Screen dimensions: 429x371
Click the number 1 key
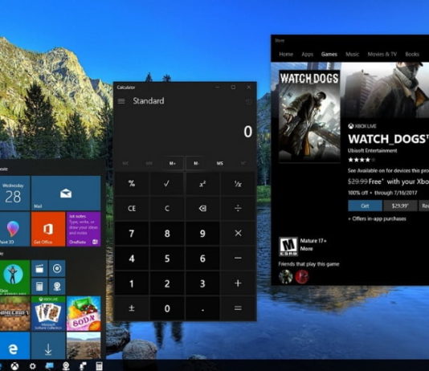coord(132,283)
